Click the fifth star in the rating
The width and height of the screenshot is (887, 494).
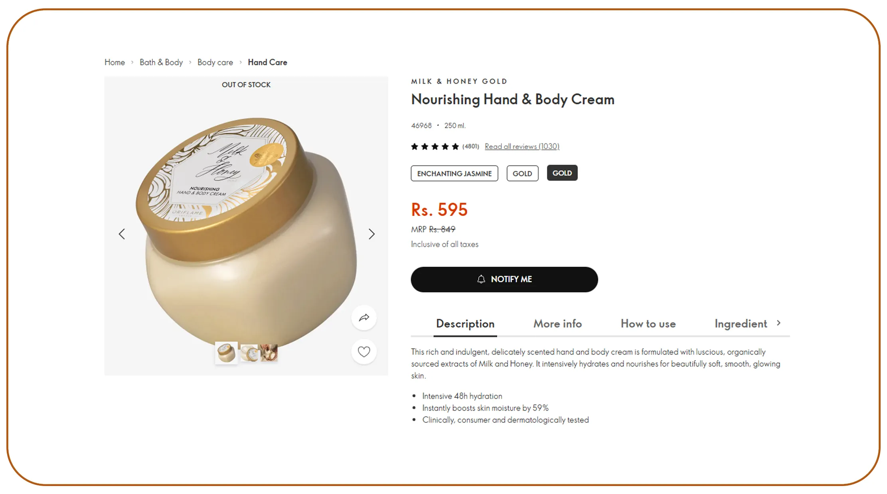456,146
